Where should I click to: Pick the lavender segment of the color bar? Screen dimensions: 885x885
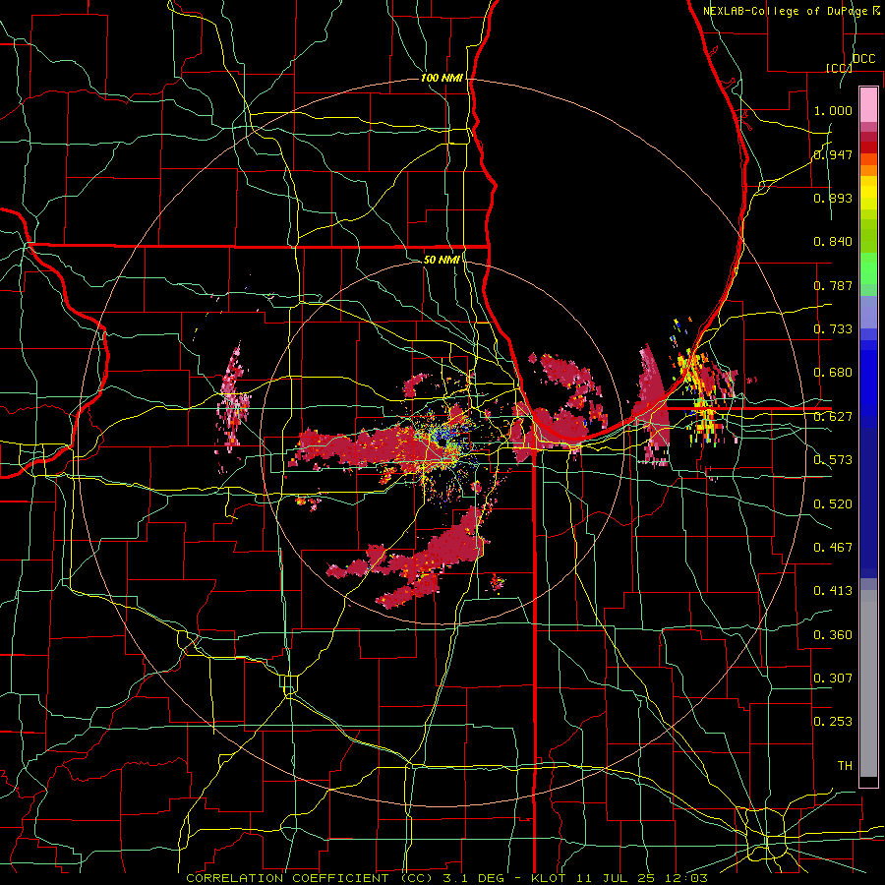(868, 312)
